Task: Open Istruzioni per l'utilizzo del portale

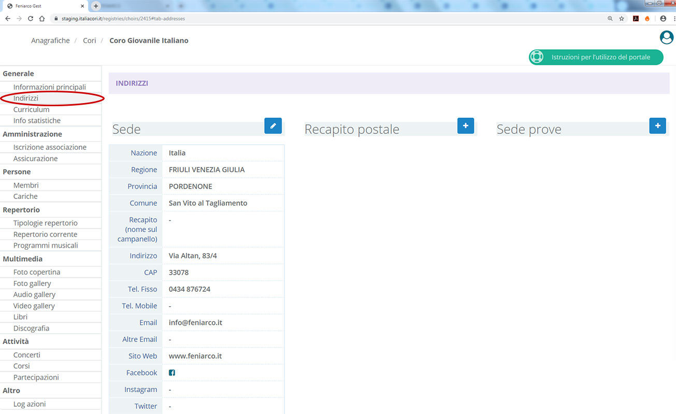Action: click(596, 57)
